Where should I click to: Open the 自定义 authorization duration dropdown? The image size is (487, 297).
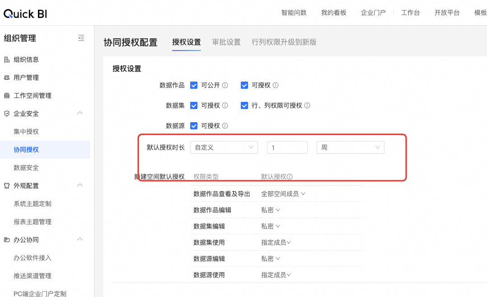point(224,147)
